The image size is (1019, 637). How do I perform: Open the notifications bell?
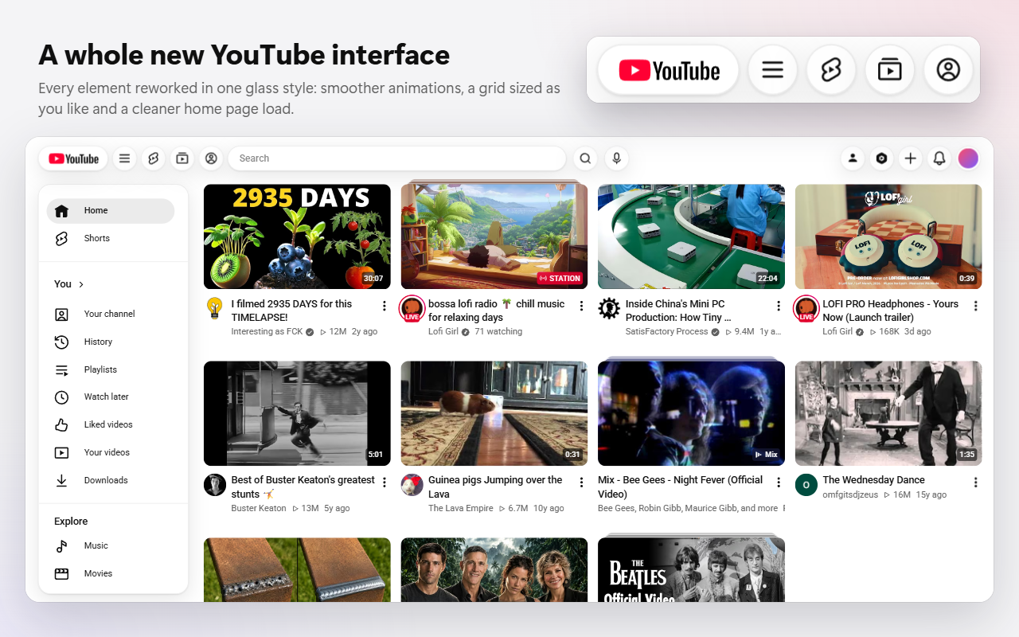[x=939, y=158]
